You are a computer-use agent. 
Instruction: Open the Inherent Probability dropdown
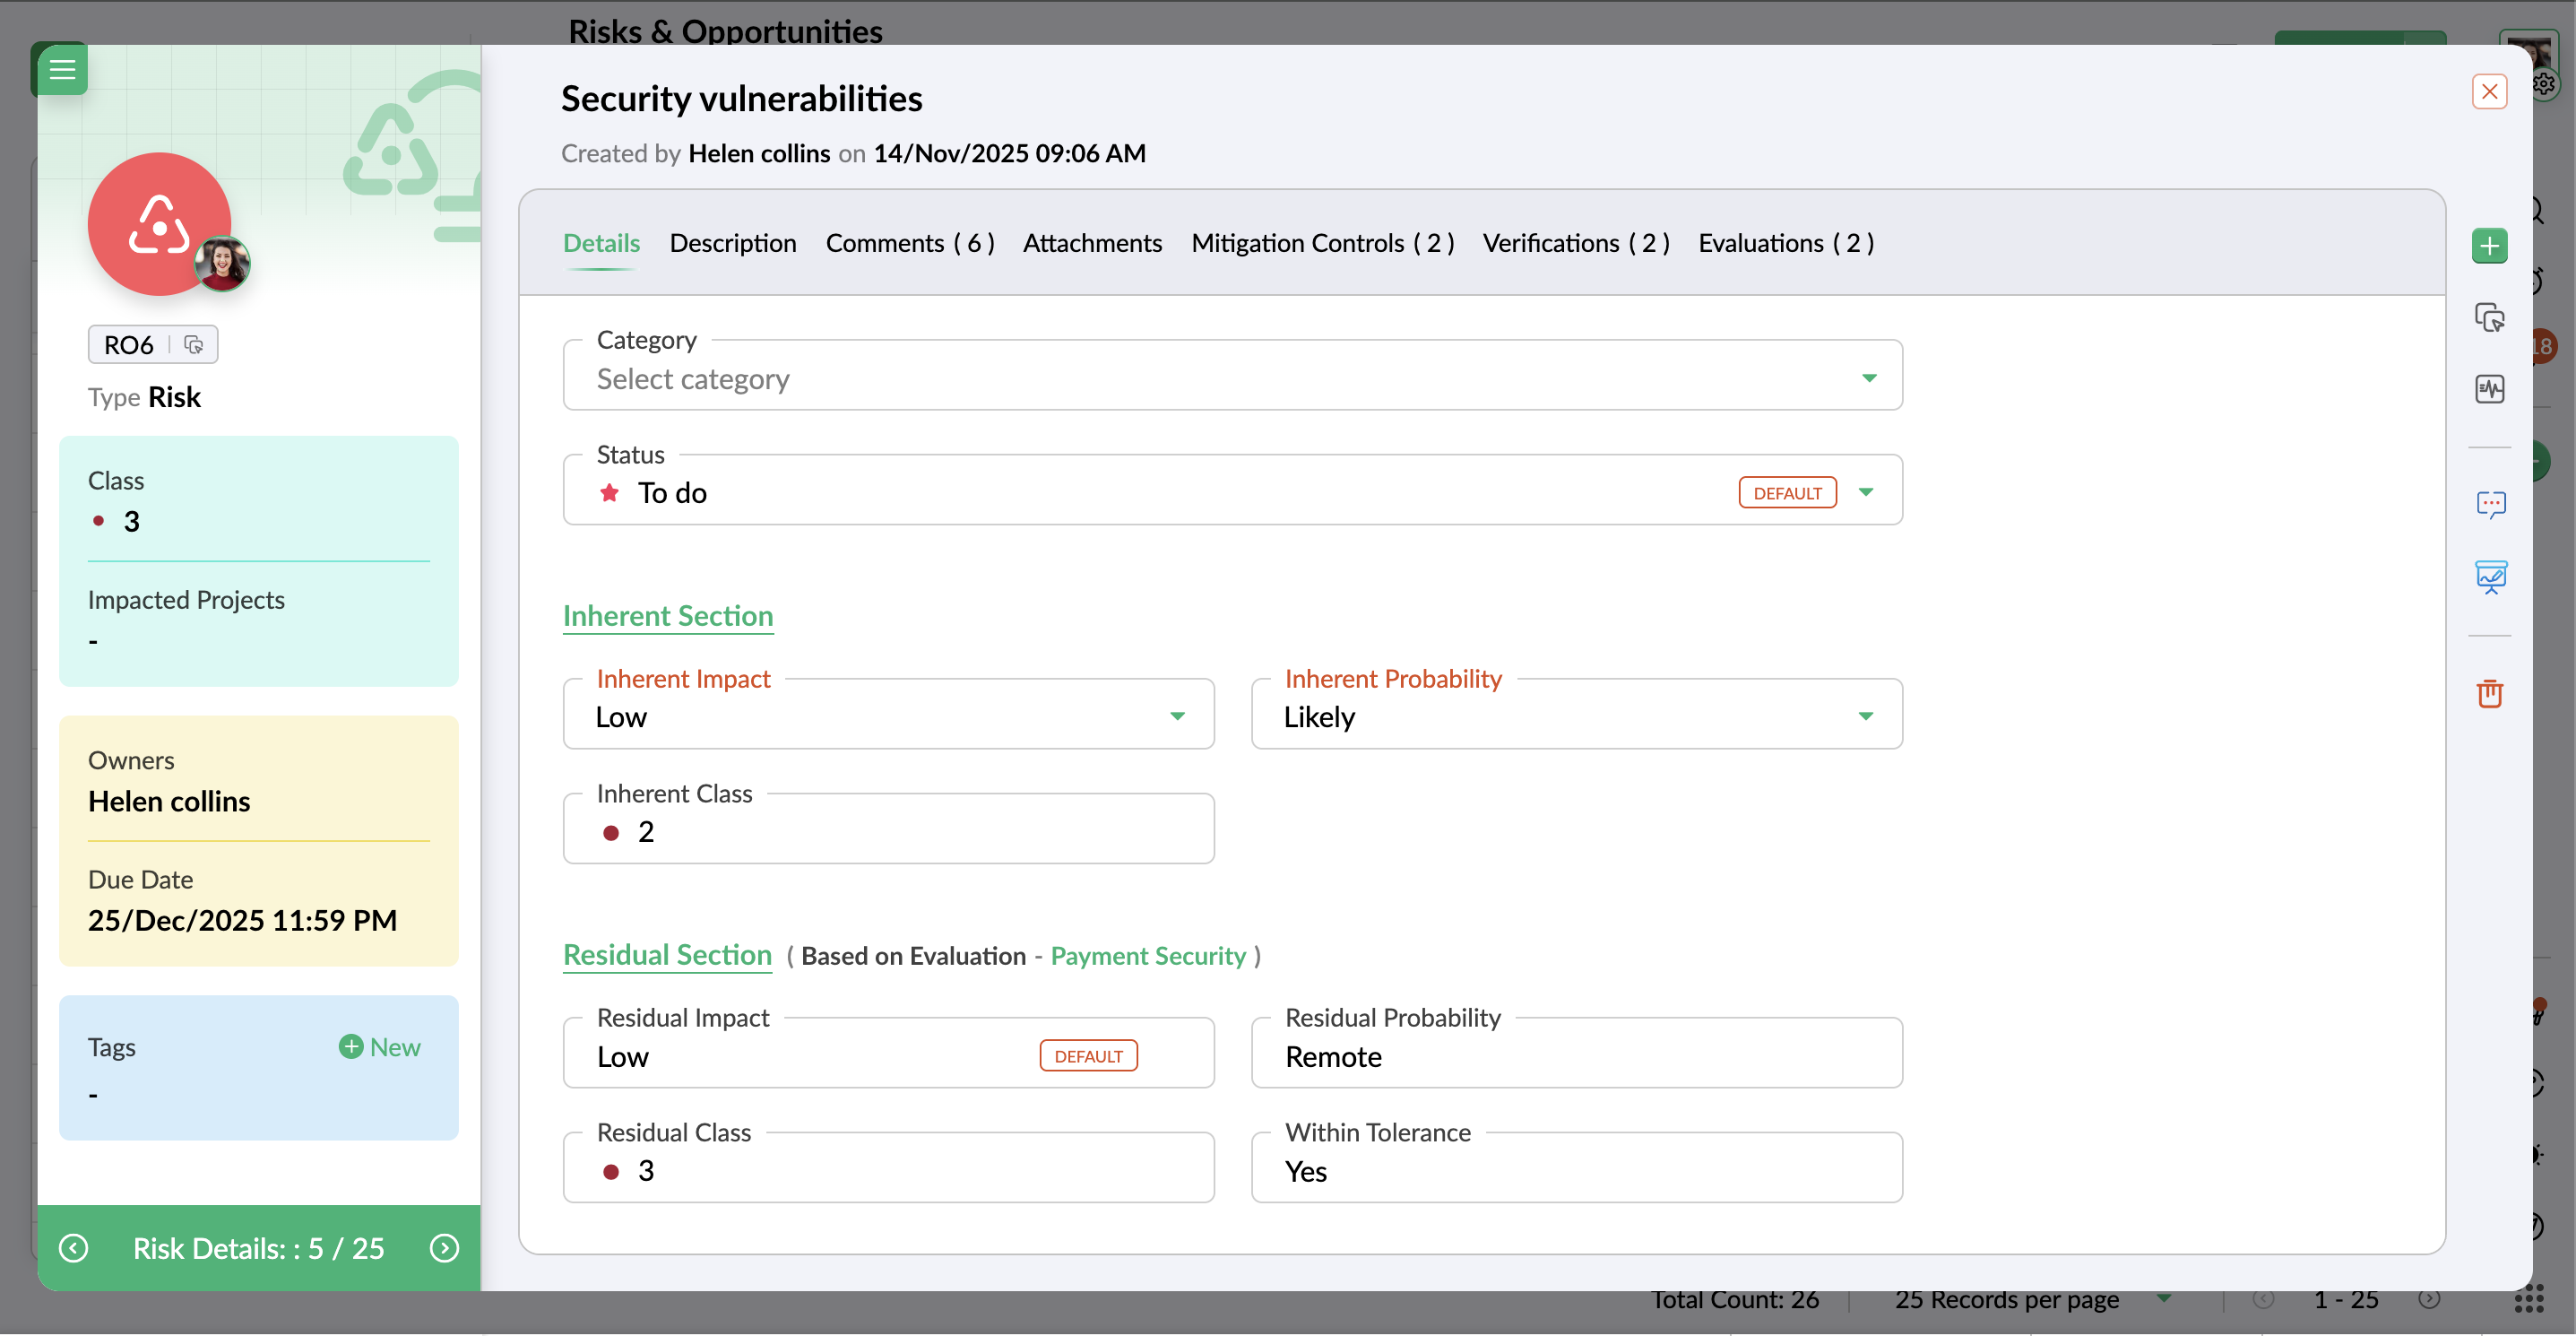(1865, 716)
